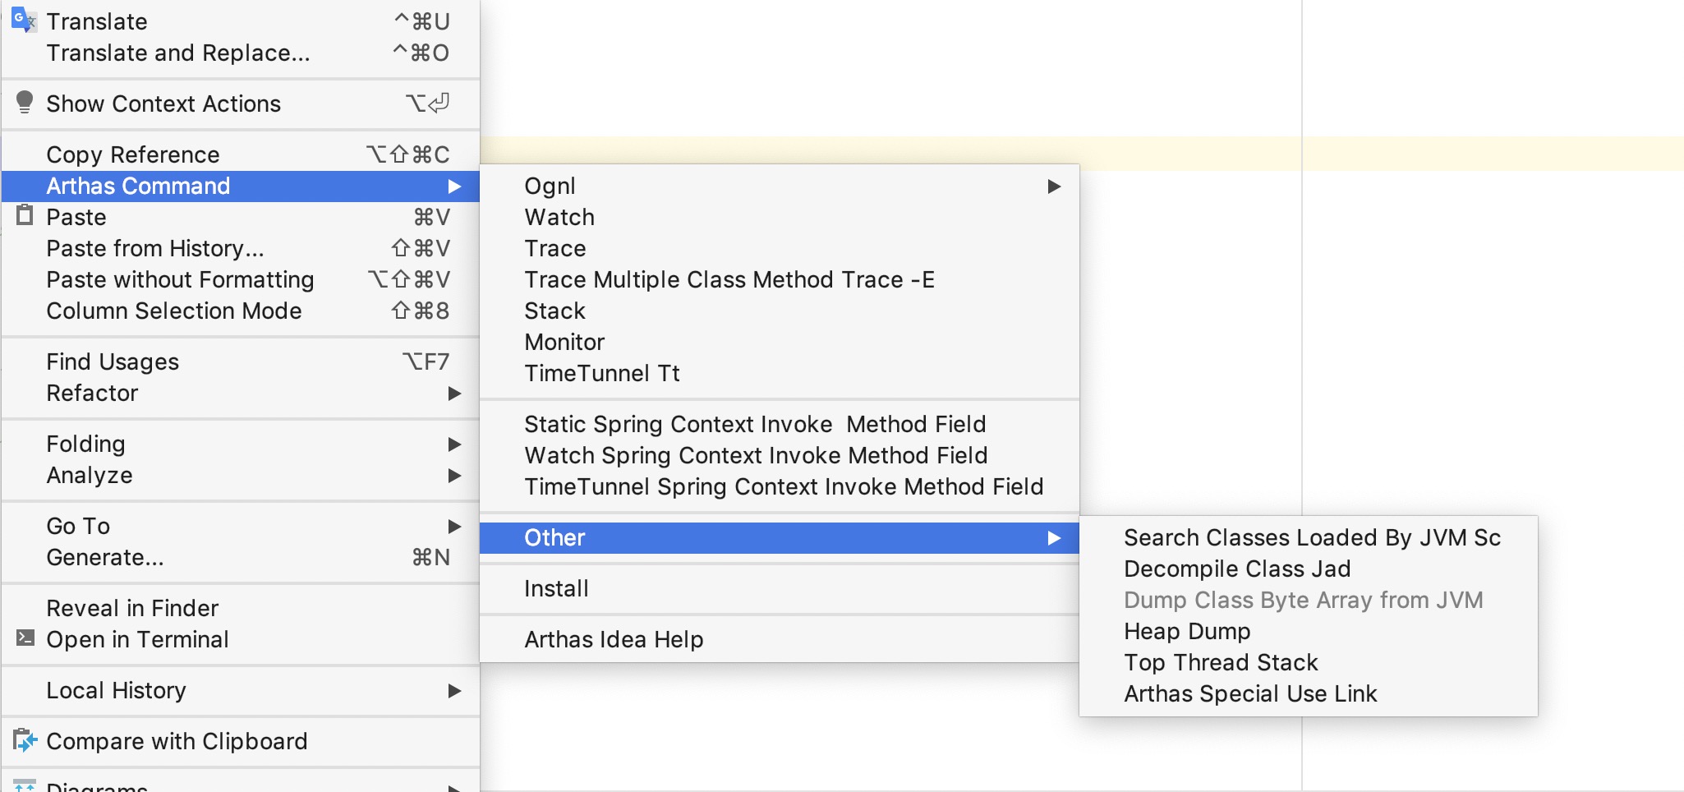Expand the Refactor submenu arrow
This screenshot has width=1684, height=792.
[x=454, y=394]
